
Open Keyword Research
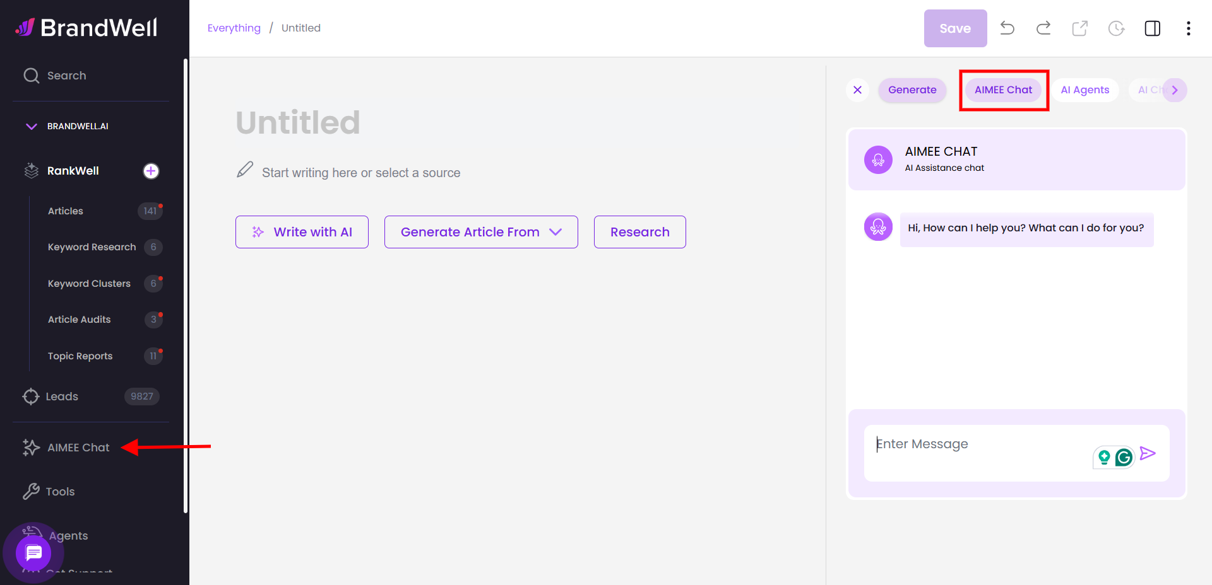(92, 247)
